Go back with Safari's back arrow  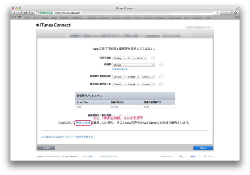14,13
